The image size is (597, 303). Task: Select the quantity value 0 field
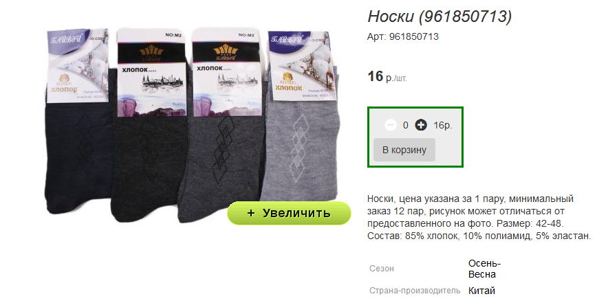(406, 125)
